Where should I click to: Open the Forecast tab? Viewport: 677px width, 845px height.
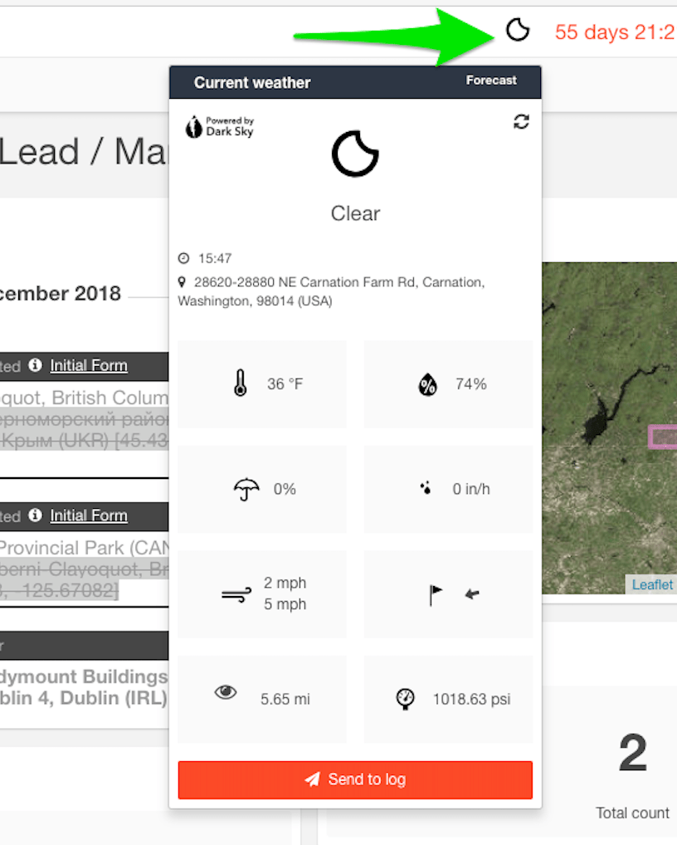[x=491, y=81]
